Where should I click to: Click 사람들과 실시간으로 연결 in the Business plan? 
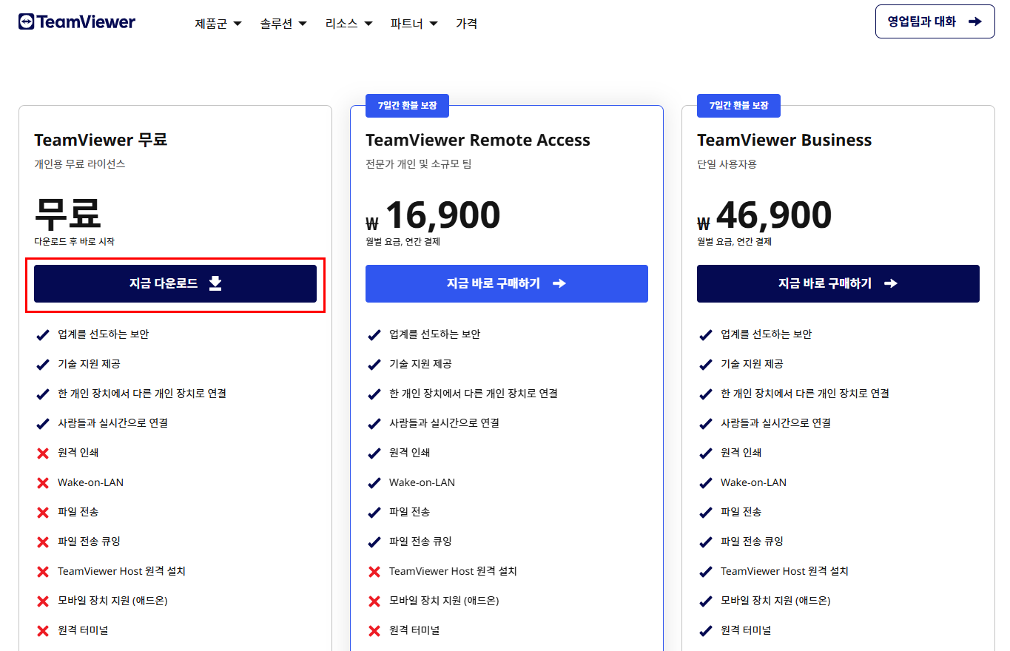click(775, 423)
